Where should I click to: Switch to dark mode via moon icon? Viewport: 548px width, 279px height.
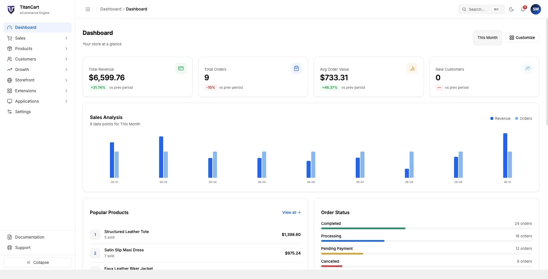[x=511, y=9]
